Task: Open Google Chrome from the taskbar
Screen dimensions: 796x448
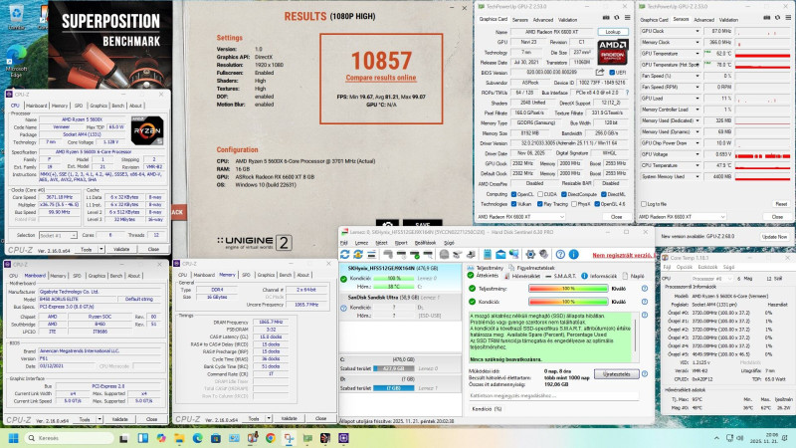Action: pos(270,438)
